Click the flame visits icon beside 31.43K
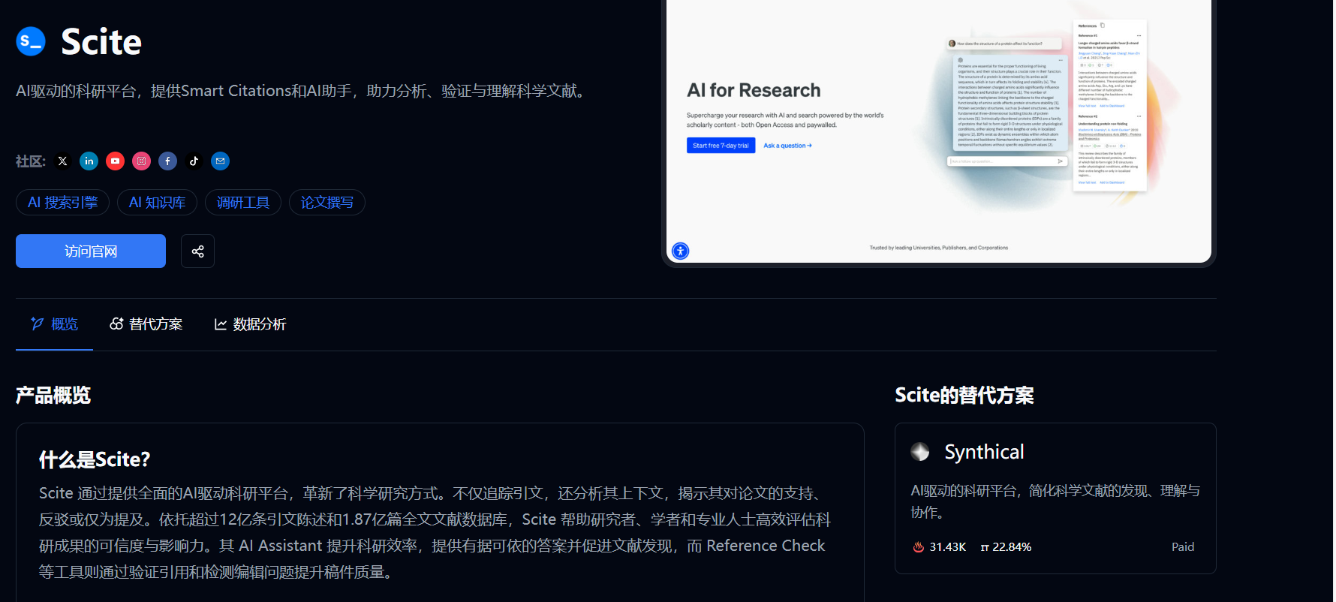Image resolution: width=1336 pixels, height=602 pixels. pos(918,547)
